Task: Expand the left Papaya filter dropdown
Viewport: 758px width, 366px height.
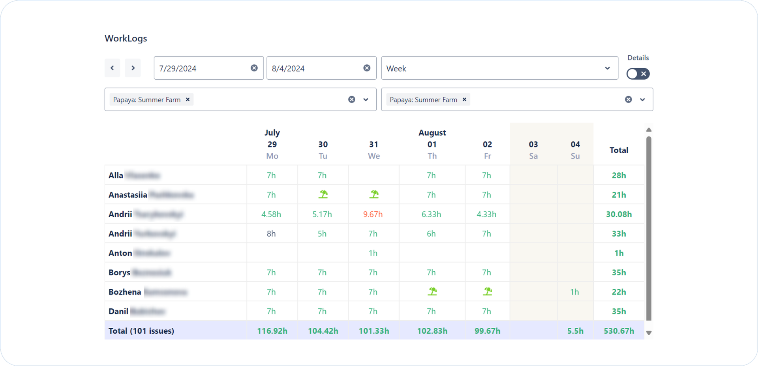Action: 366,99
